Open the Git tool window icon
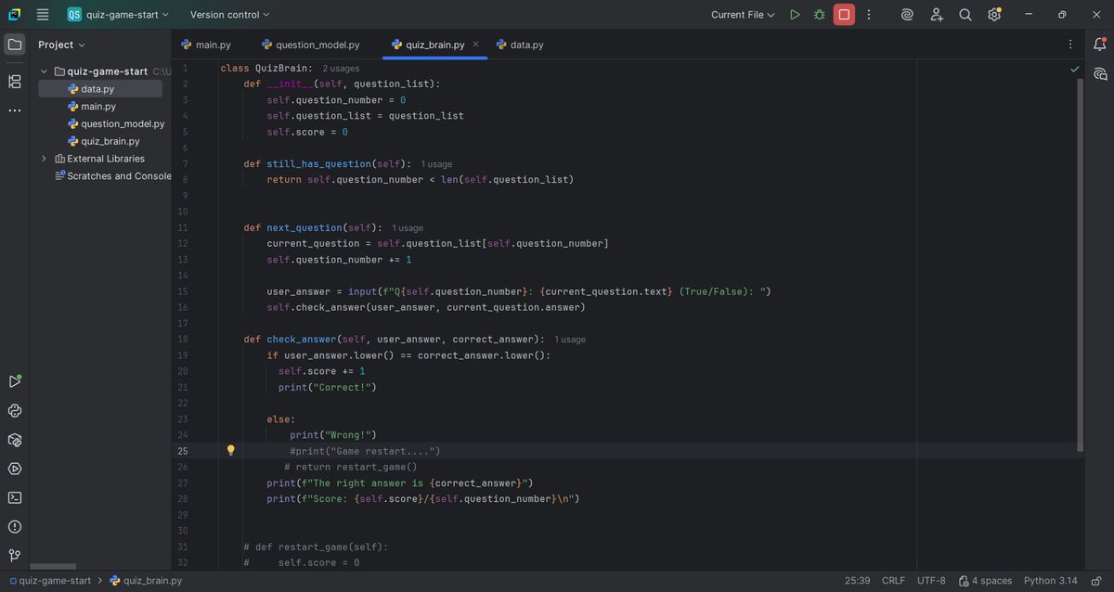Image resolution: width=1114 pixels, height=592 pixels. point(14,556)
